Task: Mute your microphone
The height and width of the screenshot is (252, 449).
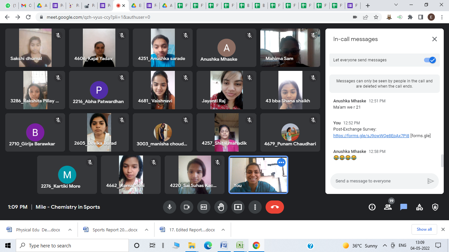Action: [170, 207]
